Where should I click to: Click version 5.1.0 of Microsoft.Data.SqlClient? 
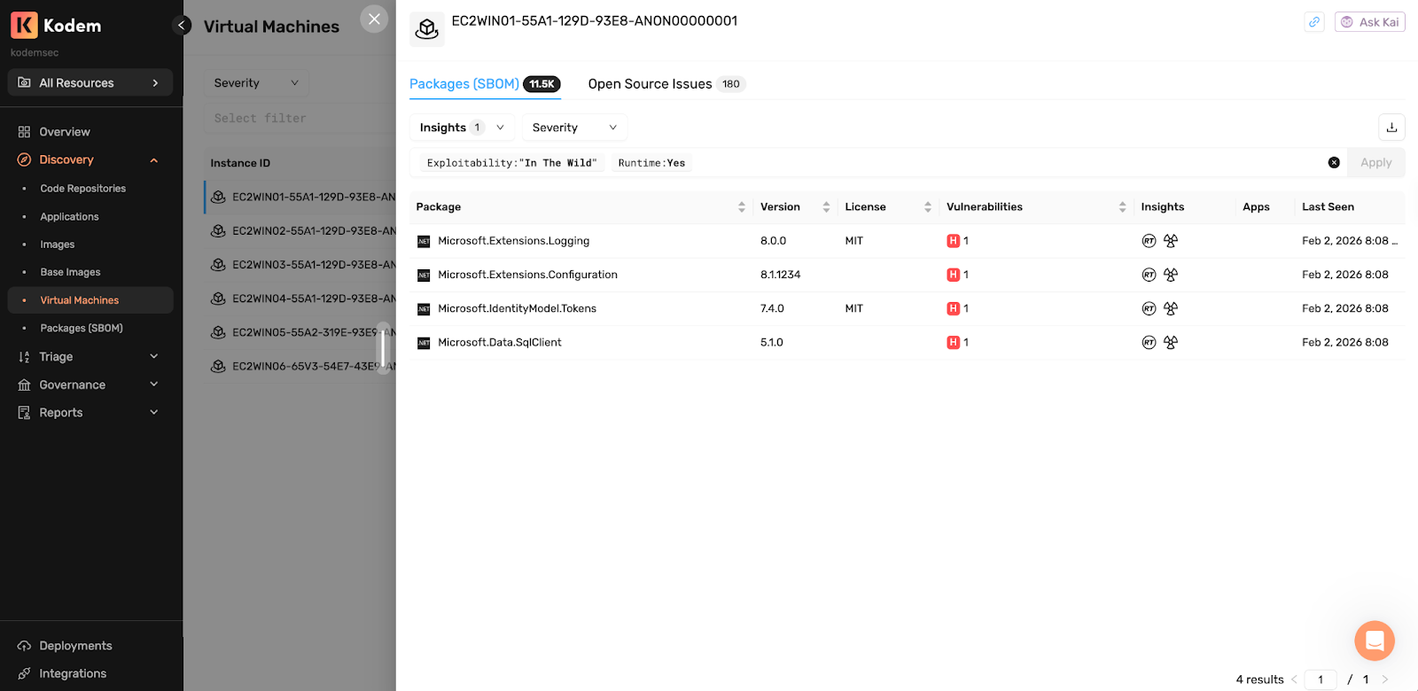[772, 343]
